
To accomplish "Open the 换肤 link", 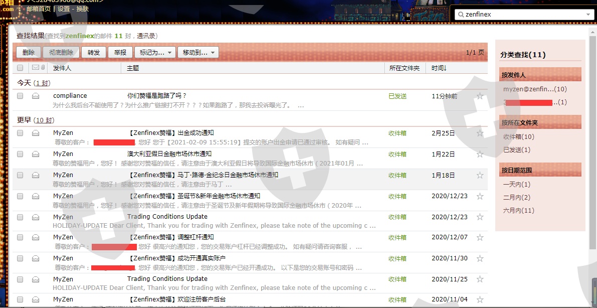I will pos(83,9).
